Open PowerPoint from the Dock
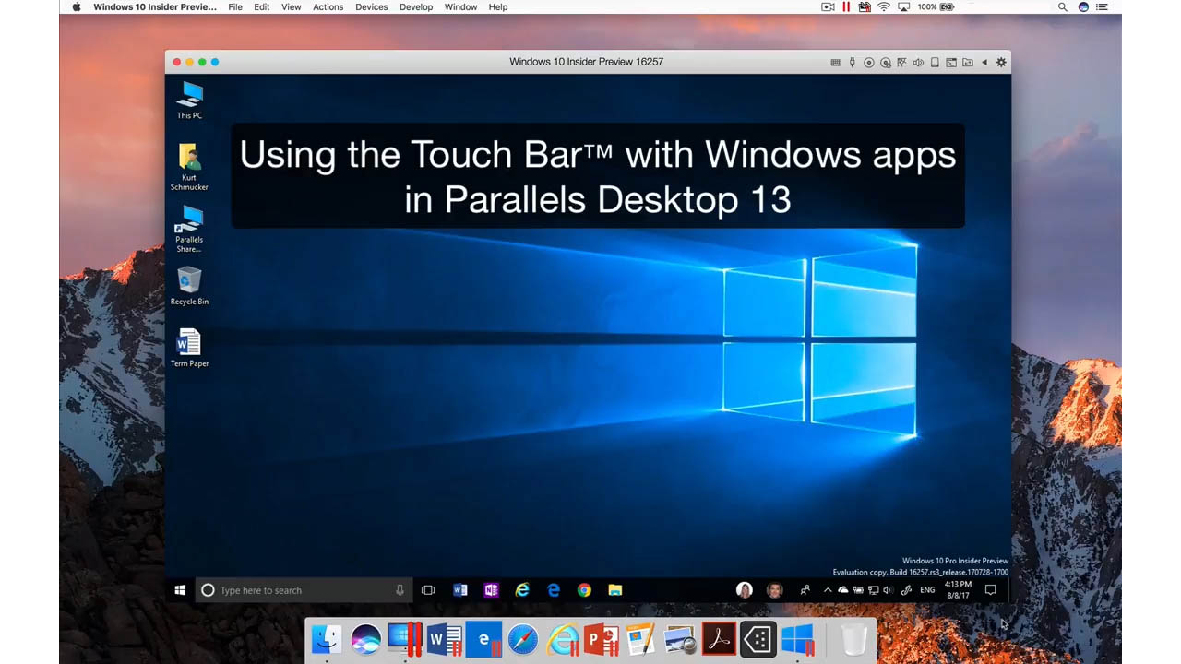Image resolution: width=1181 pixels, height=664 pixels. pos(602,639)
